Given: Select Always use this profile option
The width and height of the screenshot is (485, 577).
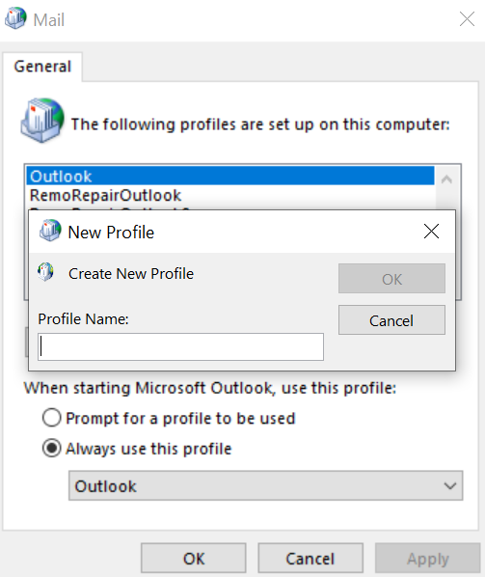Looking at the screenshot, I should click(x=51, y=449).
